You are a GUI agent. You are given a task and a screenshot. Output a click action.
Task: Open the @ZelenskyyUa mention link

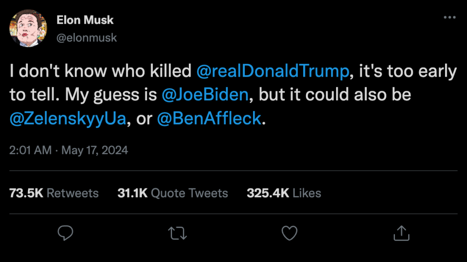coord(68,118)
